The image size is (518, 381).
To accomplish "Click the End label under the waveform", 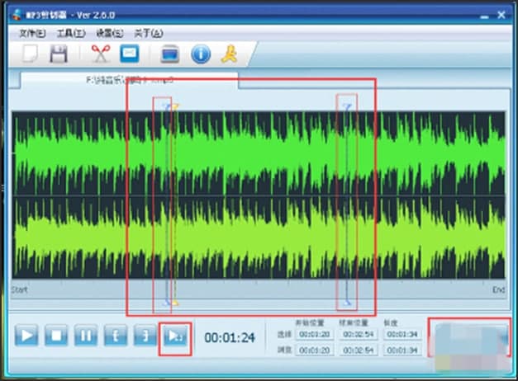I will (498, 289).
